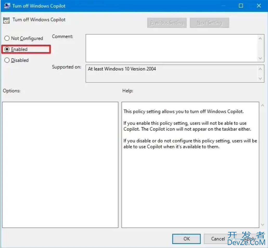Click Supported on box scroll down arrow
The width and height of the screenshot is (268, 248).
(260, 79)
